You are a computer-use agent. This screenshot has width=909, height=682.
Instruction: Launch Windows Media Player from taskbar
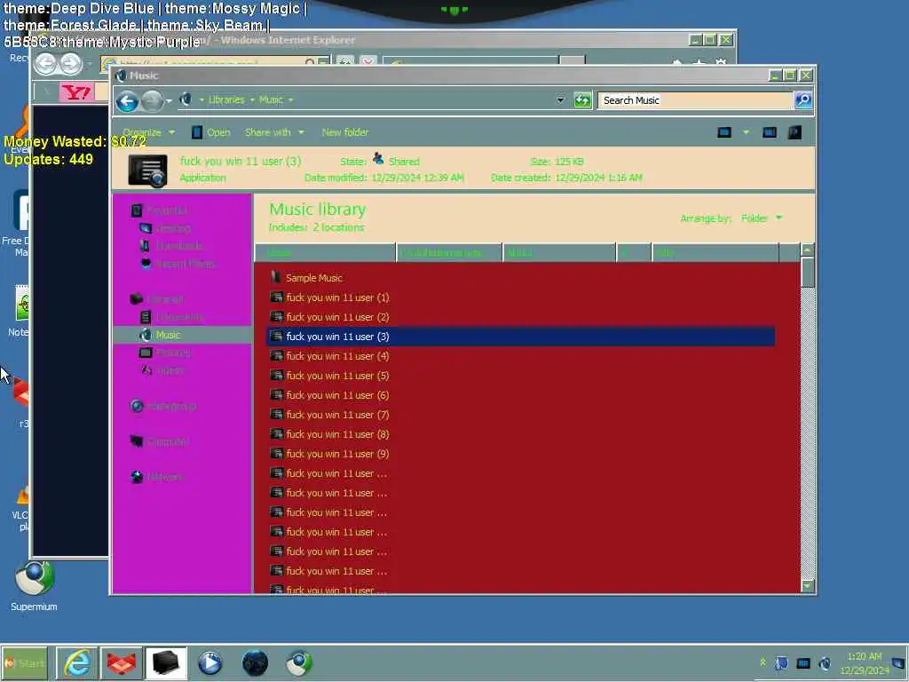[x=209, y=662]
